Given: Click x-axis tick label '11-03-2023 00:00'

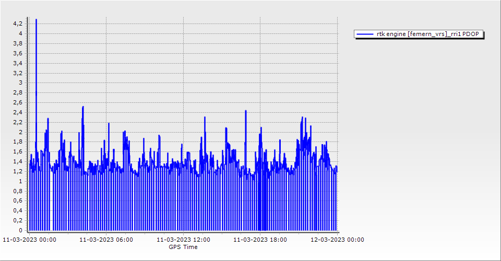Looking at the screenshot, I should pyautogui.click(x=30, y=240).
